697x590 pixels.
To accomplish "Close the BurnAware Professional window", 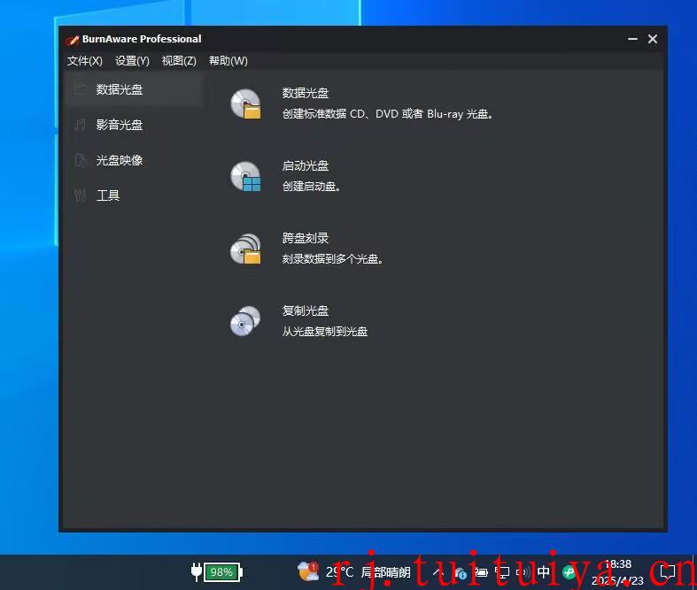I will click(x=653, y=39).
